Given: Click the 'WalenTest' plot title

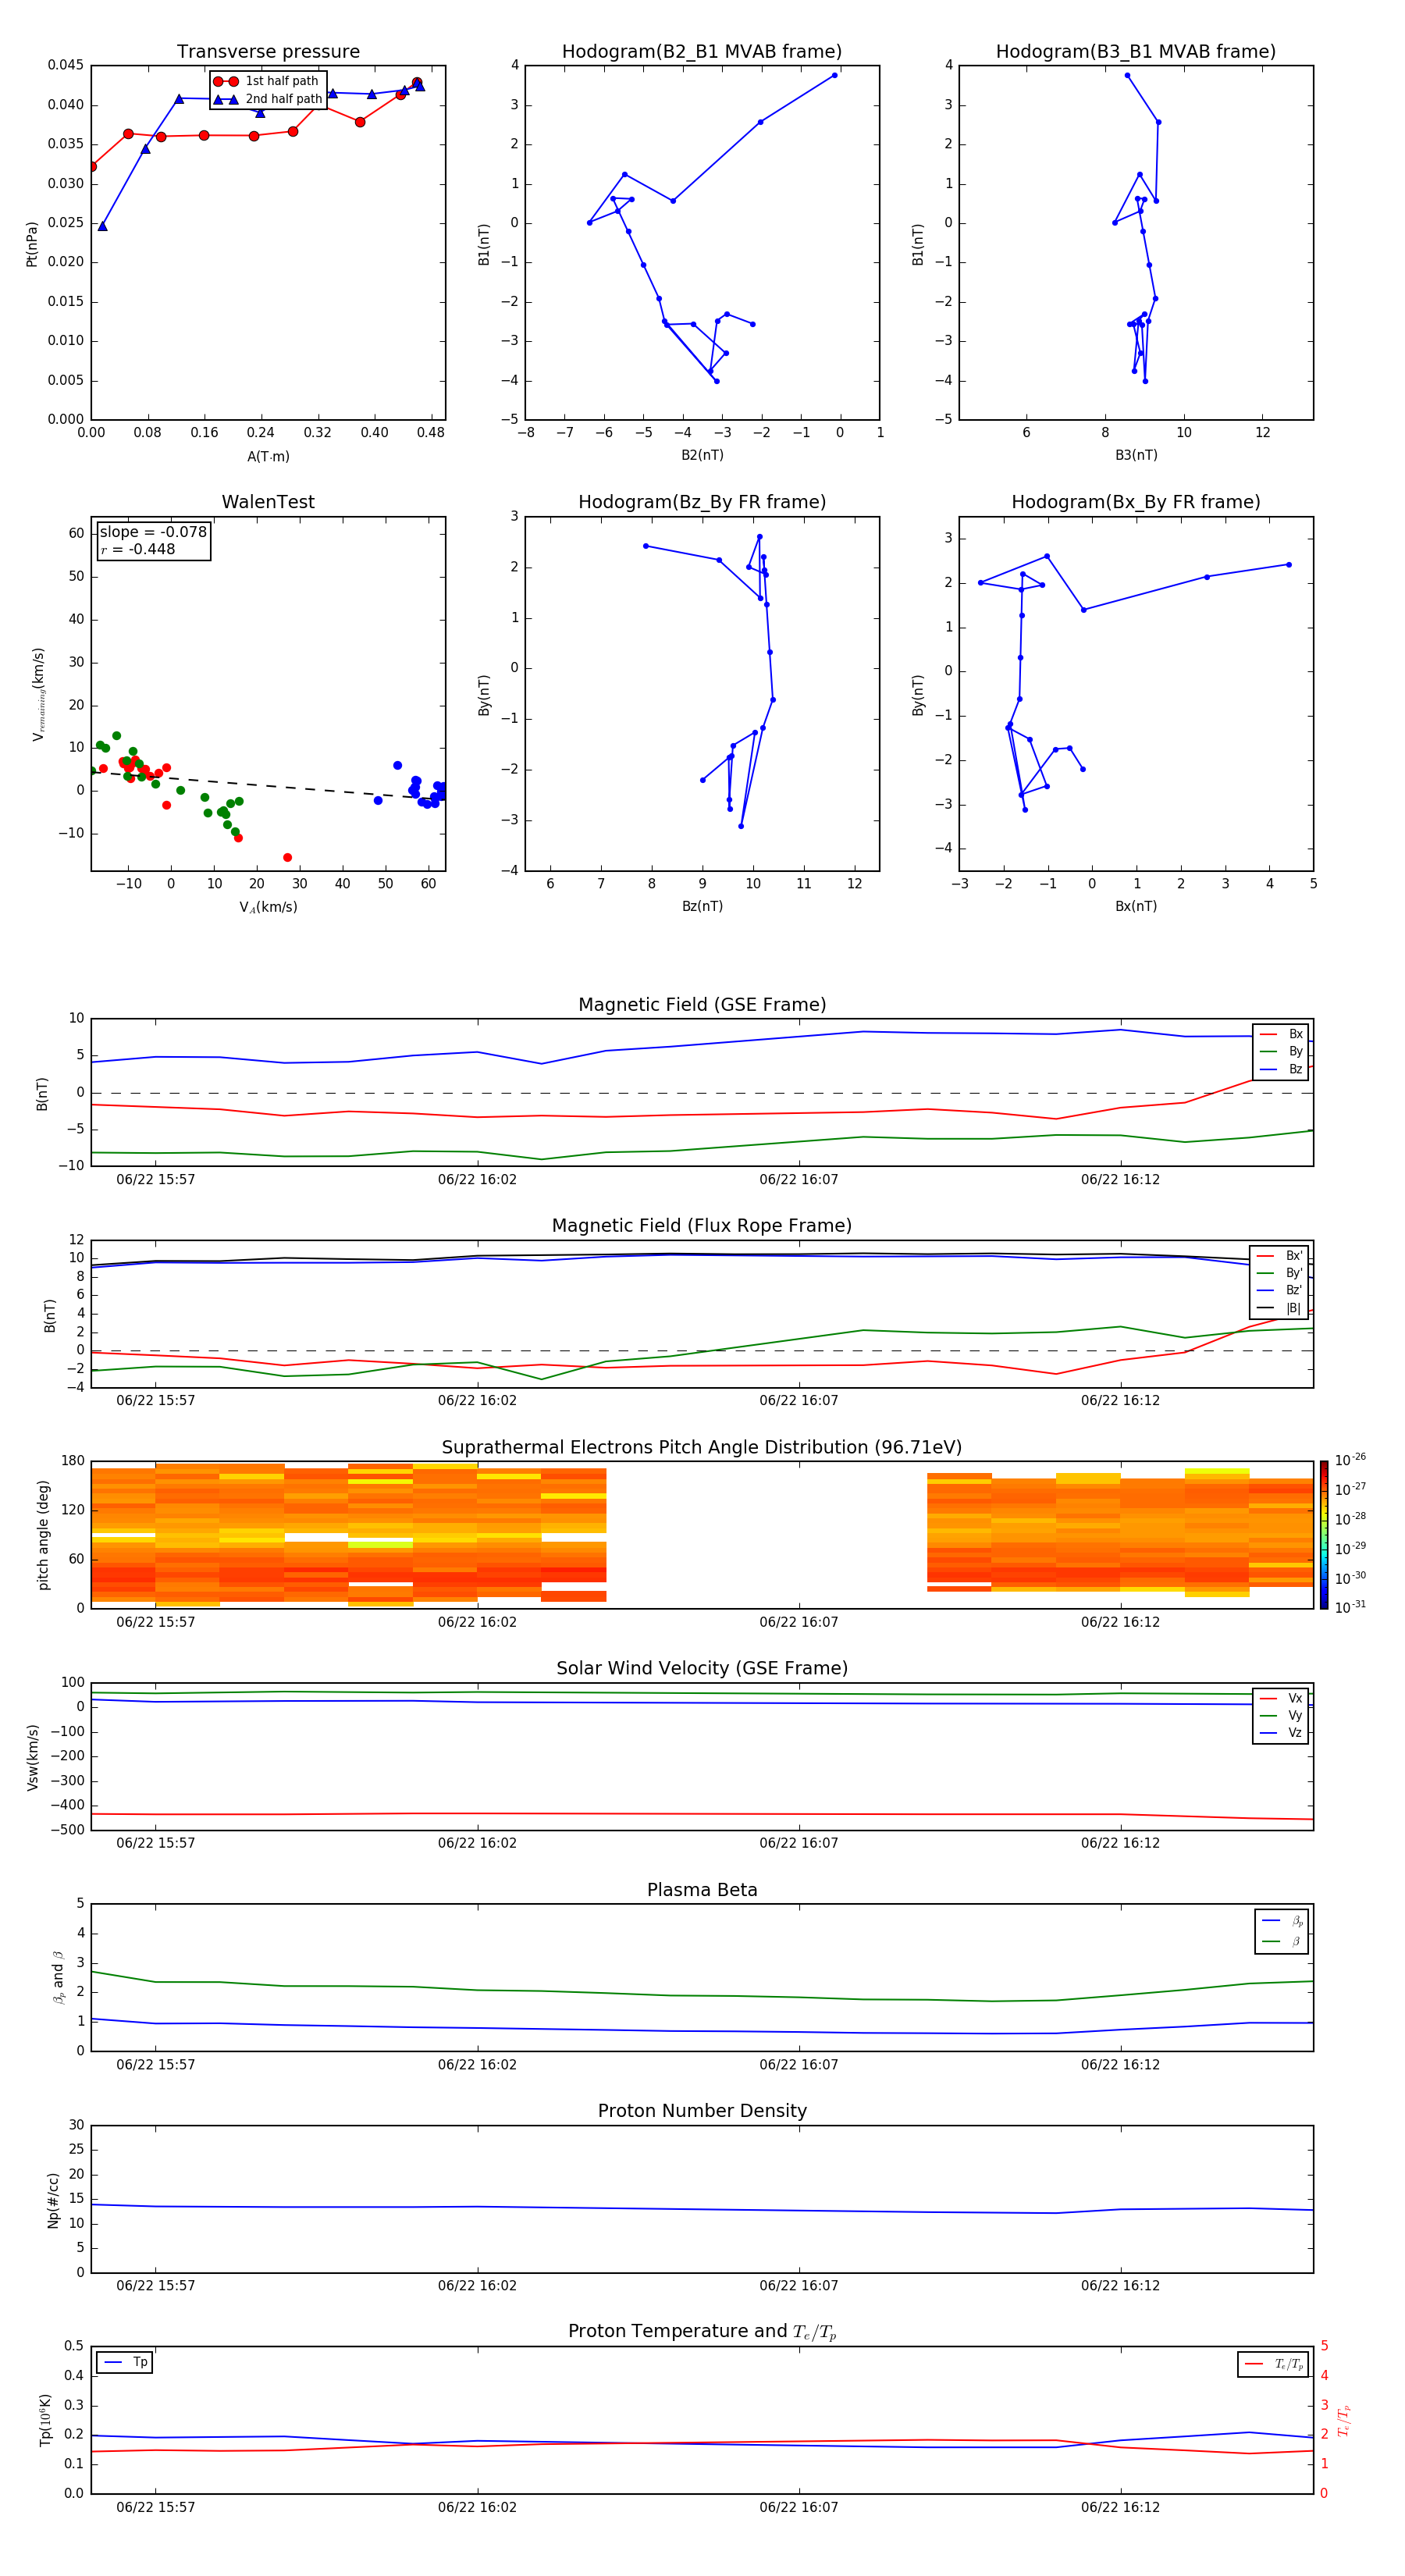Looking at the screenshot, I should (268, 502).
